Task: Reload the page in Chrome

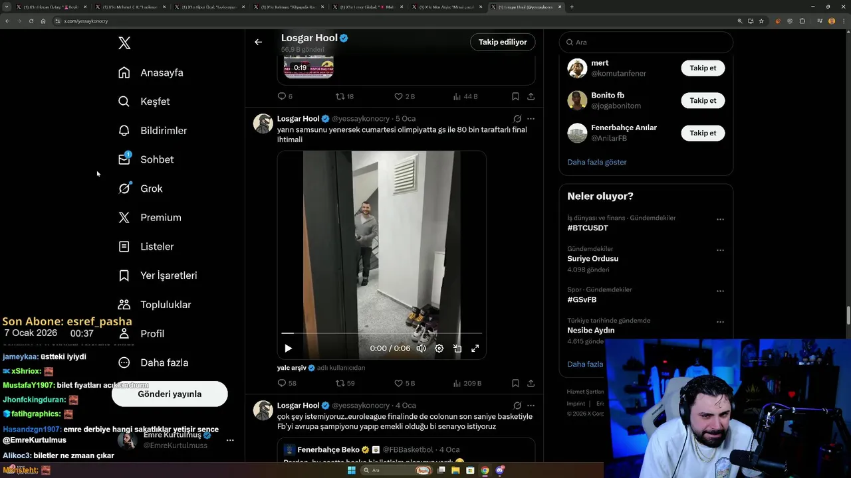Action: coord(31,21)
